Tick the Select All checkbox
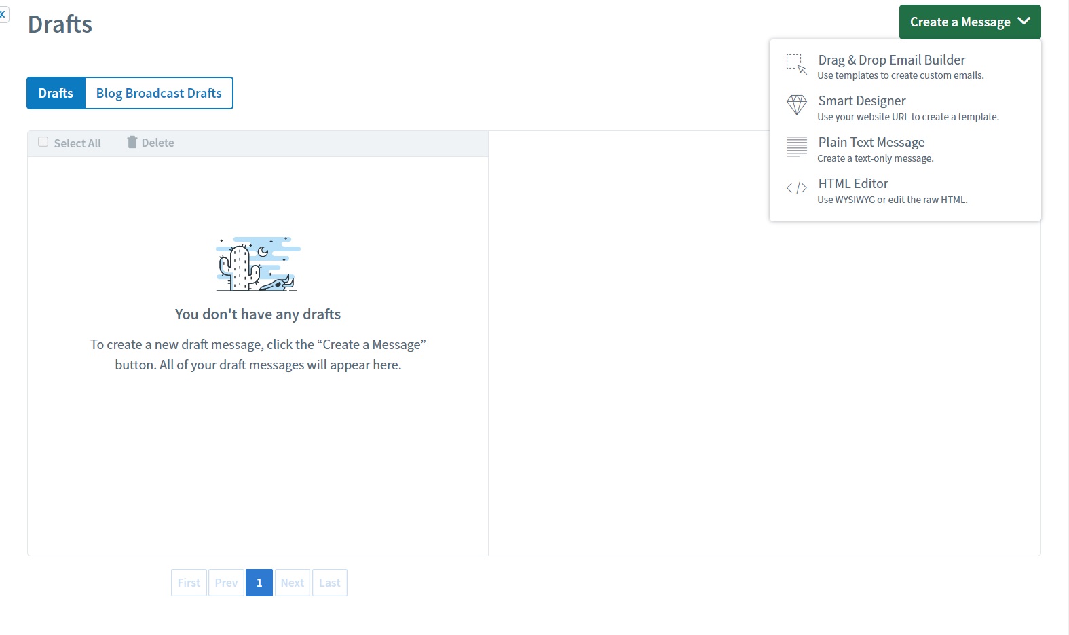This screenshot has width=1069, height=635. [43, 142]
